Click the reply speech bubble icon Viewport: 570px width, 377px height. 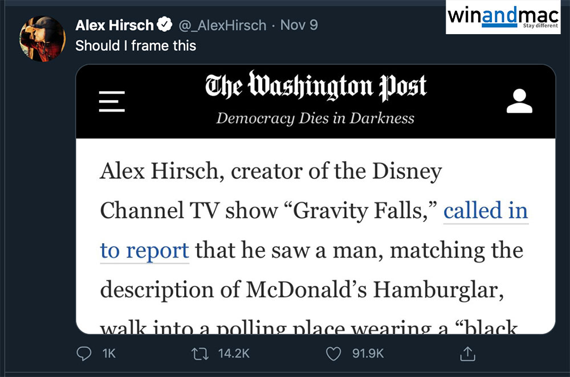click(84, 354)
